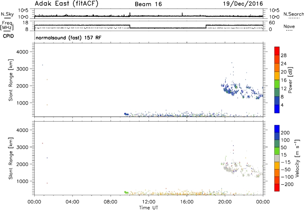Click the 'Beam 16' label
304x210 pixels.
click(x=148, y=4)
